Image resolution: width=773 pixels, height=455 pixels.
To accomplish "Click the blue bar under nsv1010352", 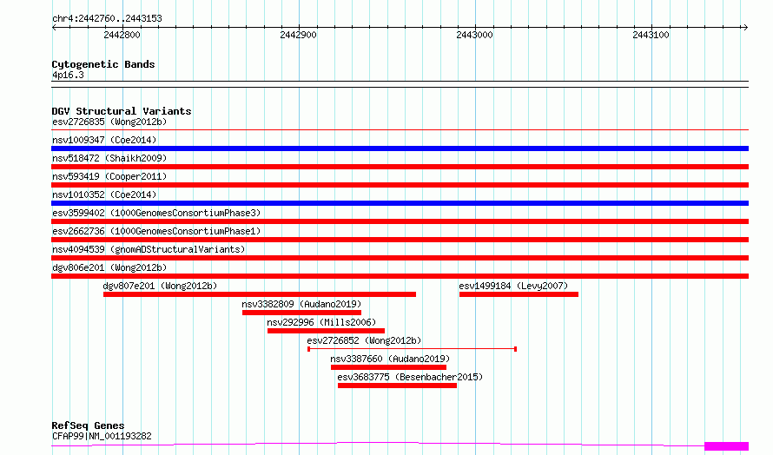I will click(x=400, y=203).
